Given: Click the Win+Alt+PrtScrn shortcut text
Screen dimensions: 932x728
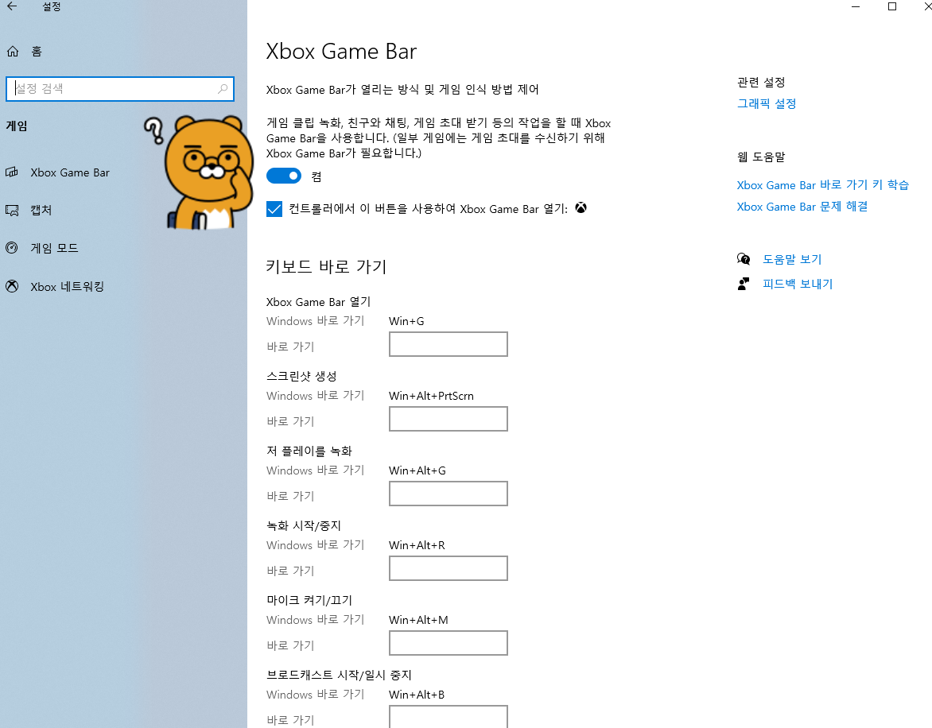Looking at the screenshot, I should (x=431, y=396).
